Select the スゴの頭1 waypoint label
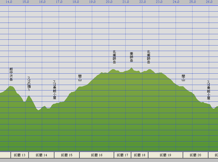Screen dimensions: 218x162 29,84
